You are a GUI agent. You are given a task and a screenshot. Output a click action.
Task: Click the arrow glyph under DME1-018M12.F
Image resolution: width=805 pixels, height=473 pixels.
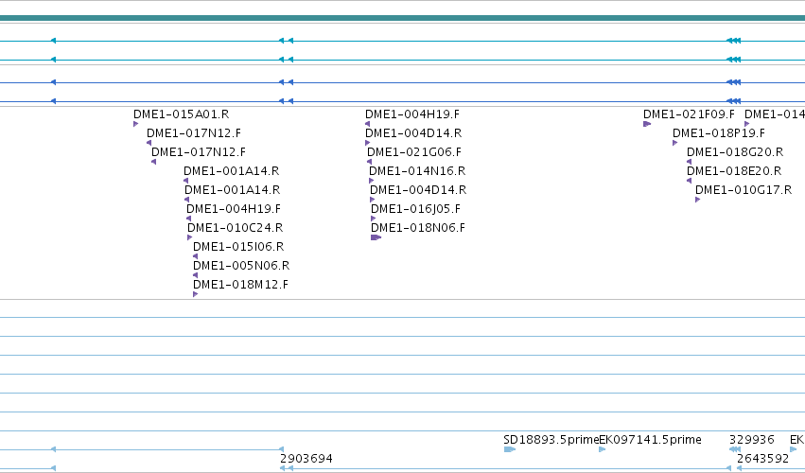click(195, 294)
